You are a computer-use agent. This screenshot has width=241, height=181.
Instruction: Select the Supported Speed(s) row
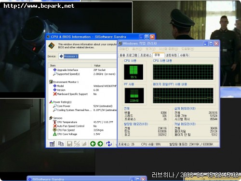[x=82, y=74]
